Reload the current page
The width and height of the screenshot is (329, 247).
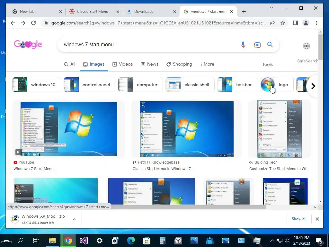tap(33, 23)
